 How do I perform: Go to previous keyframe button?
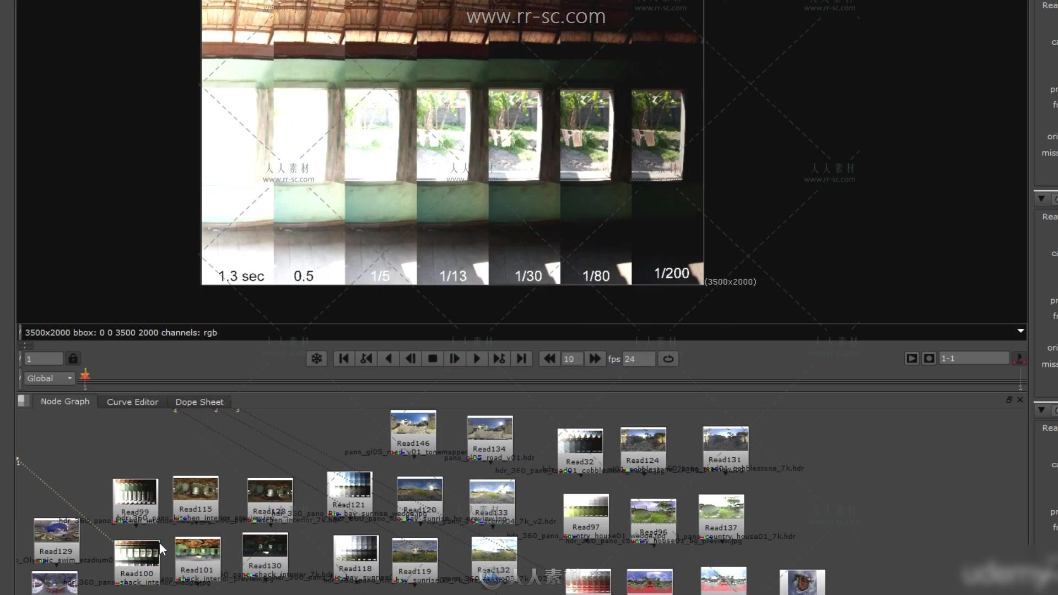(x=366, y=359)
